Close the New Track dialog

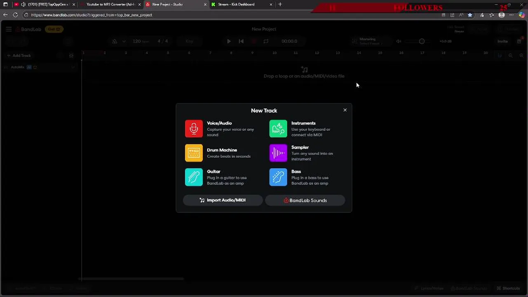tap(345, 110)
